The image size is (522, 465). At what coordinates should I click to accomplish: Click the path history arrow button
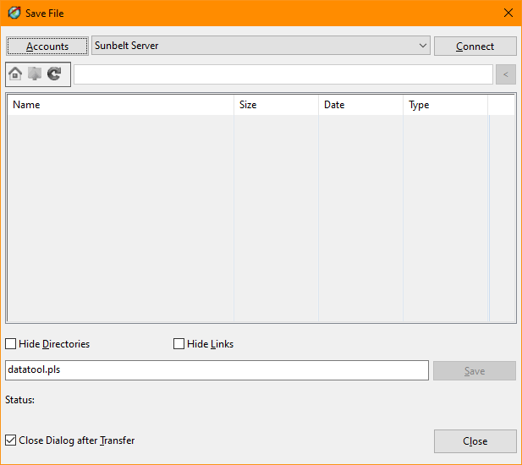coord(505,74)
